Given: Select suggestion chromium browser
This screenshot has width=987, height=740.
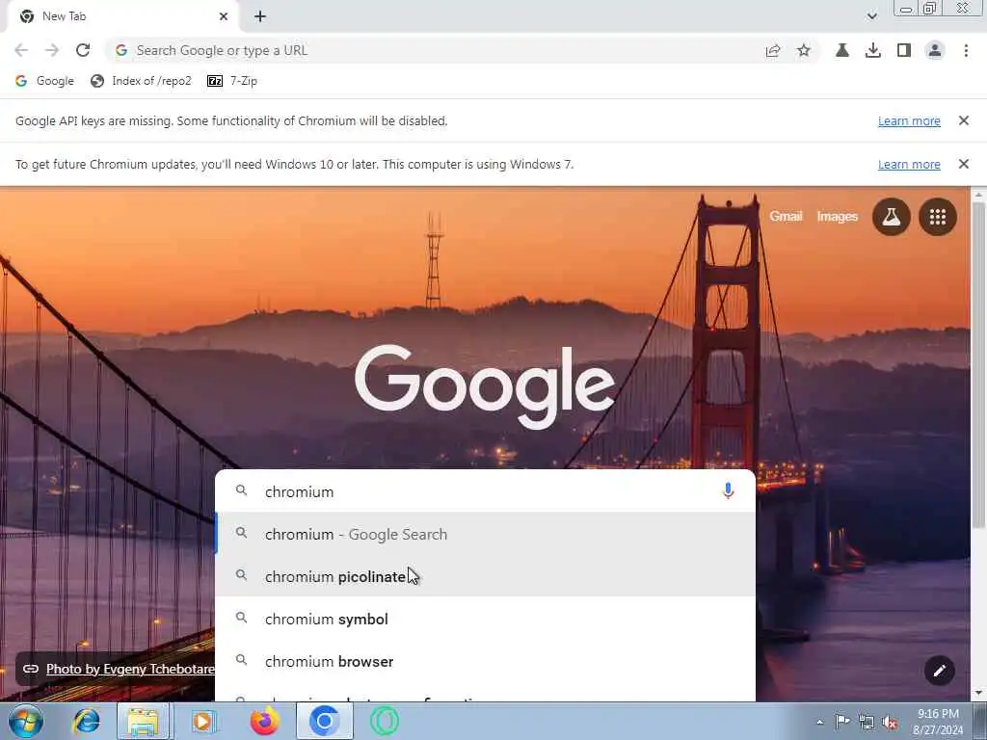Looking at the screenshot, I should pos(486,661).
